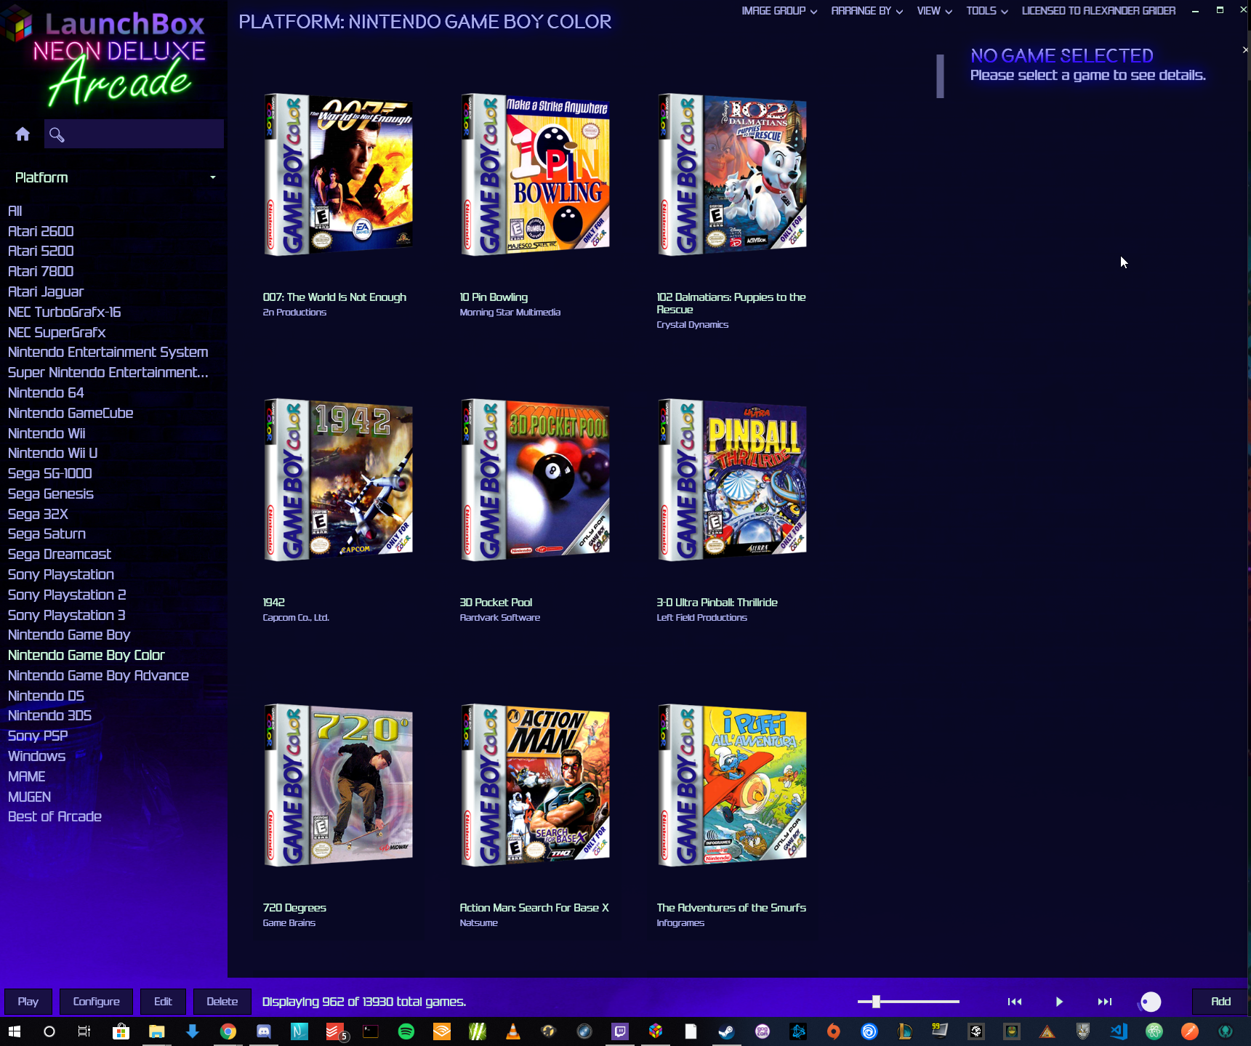Image resolution: width=1251 pixels, height=1046 pixels.
Task: Select the Sega Genesis platform
Action: point(51,494)
